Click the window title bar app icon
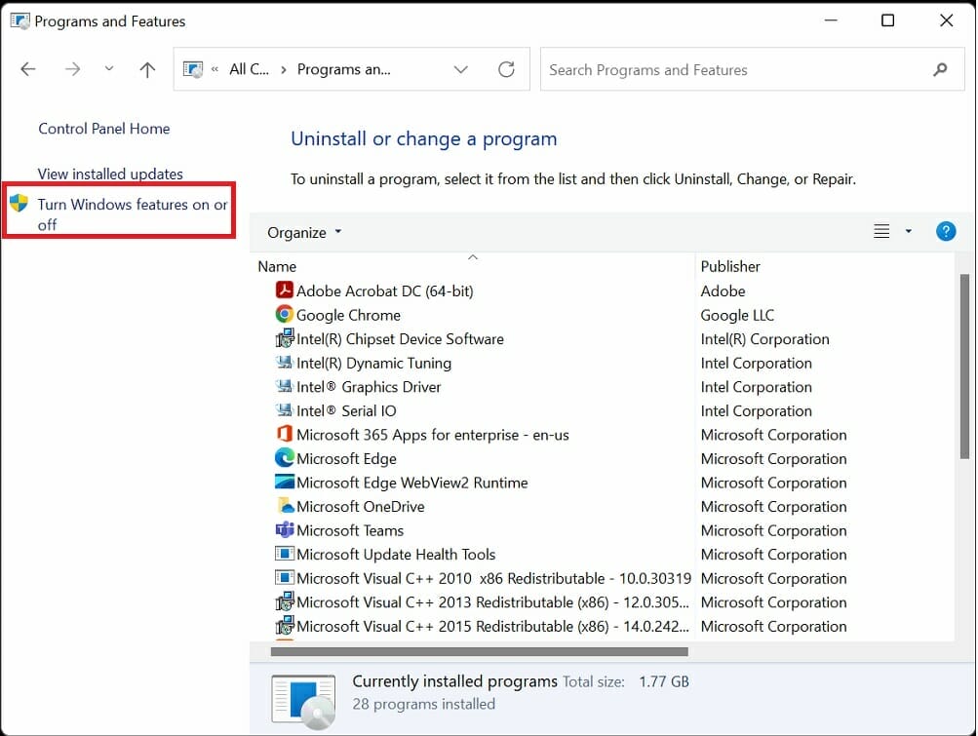 20,20
